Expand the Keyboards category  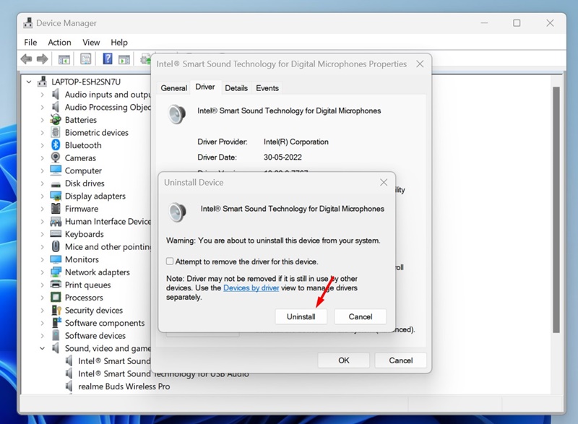[x=43, y=234]
